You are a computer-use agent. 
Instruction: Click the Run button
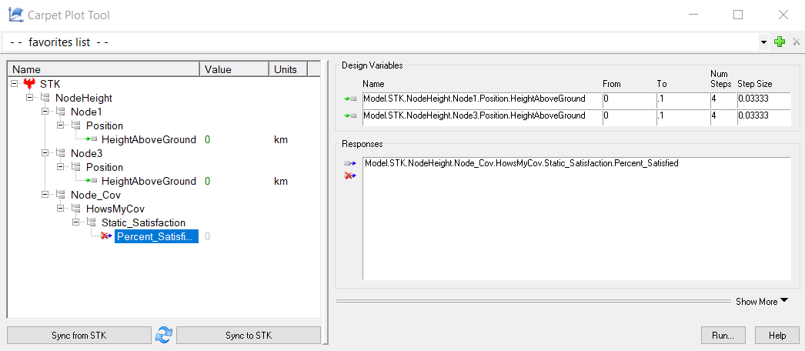point(723,336)
